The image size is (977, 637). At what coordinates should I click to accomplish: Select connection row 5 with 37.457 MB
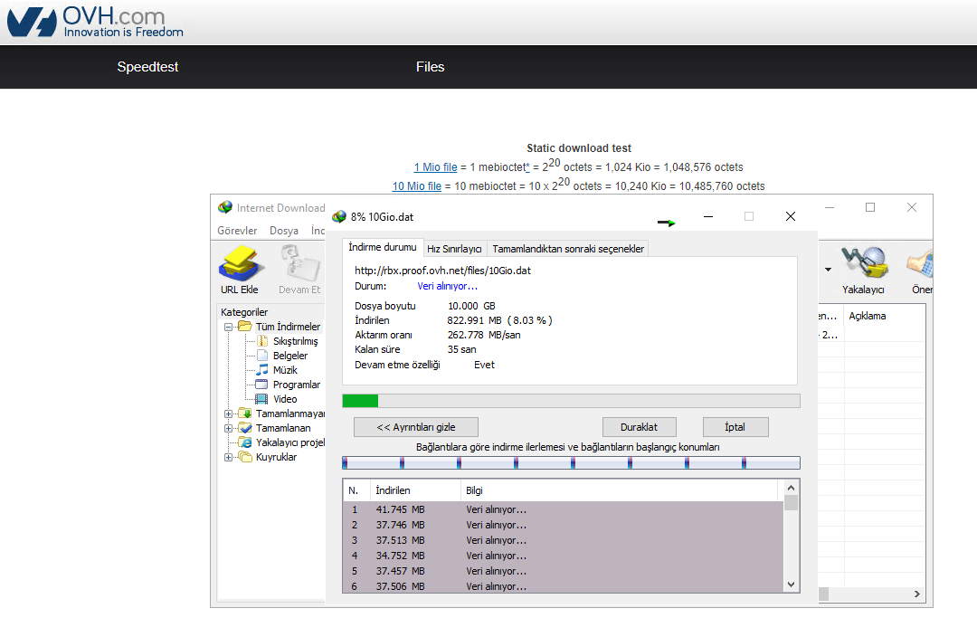point(564,571)
